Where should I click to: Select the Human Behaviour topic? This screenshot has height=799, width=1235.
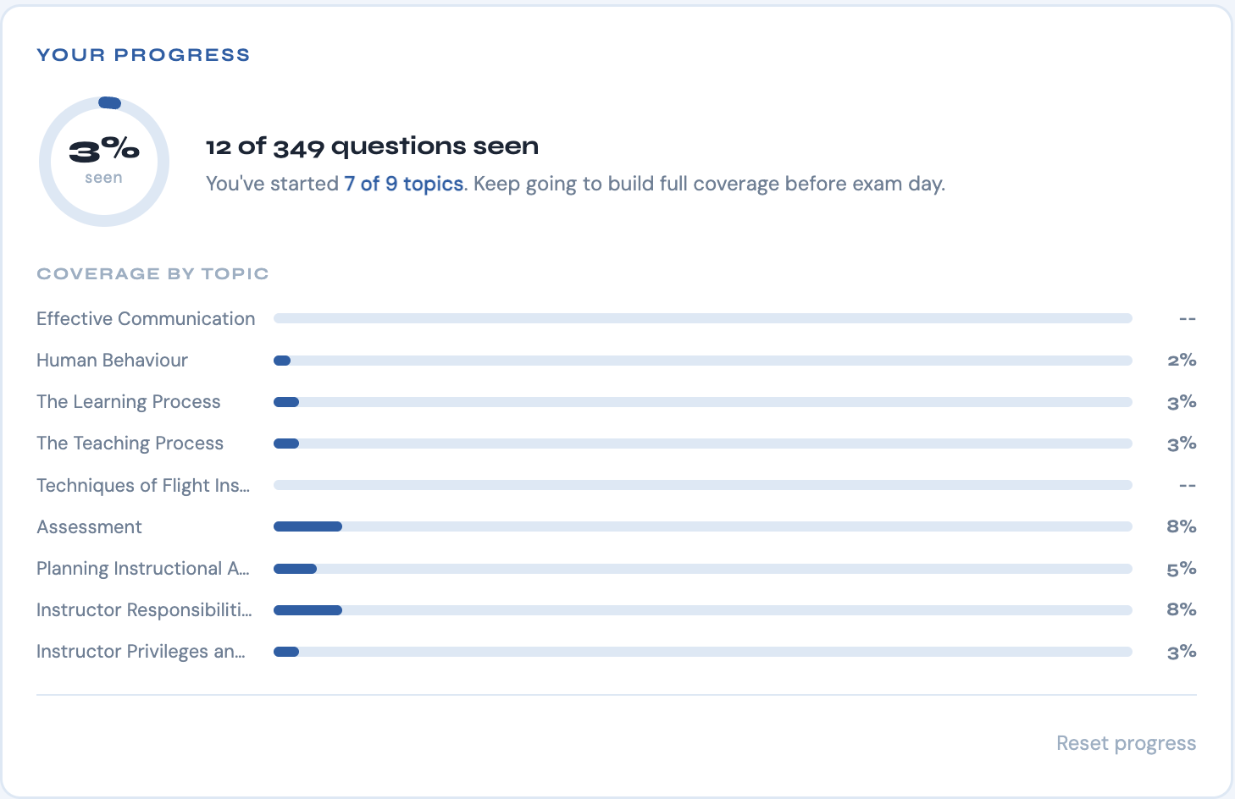click(111, 360)
